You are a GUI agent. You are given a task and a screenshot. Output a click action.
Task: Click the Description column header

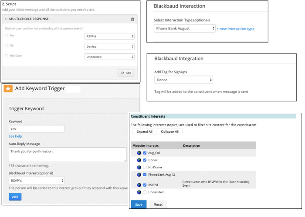(191, 145)
